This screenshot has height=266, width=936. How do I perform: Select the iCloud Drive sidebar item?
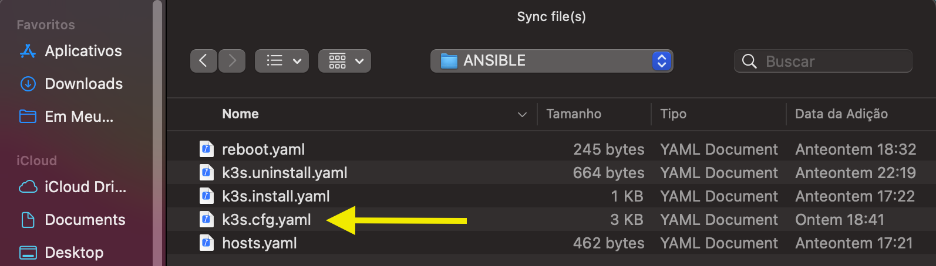pyautogui.click(x=73, y=187)
